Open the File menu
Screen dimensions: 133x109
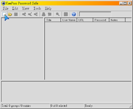coord(6,9)
